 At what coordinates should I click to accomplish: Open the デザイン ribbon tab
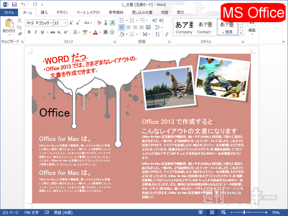[x=62, y=13]
